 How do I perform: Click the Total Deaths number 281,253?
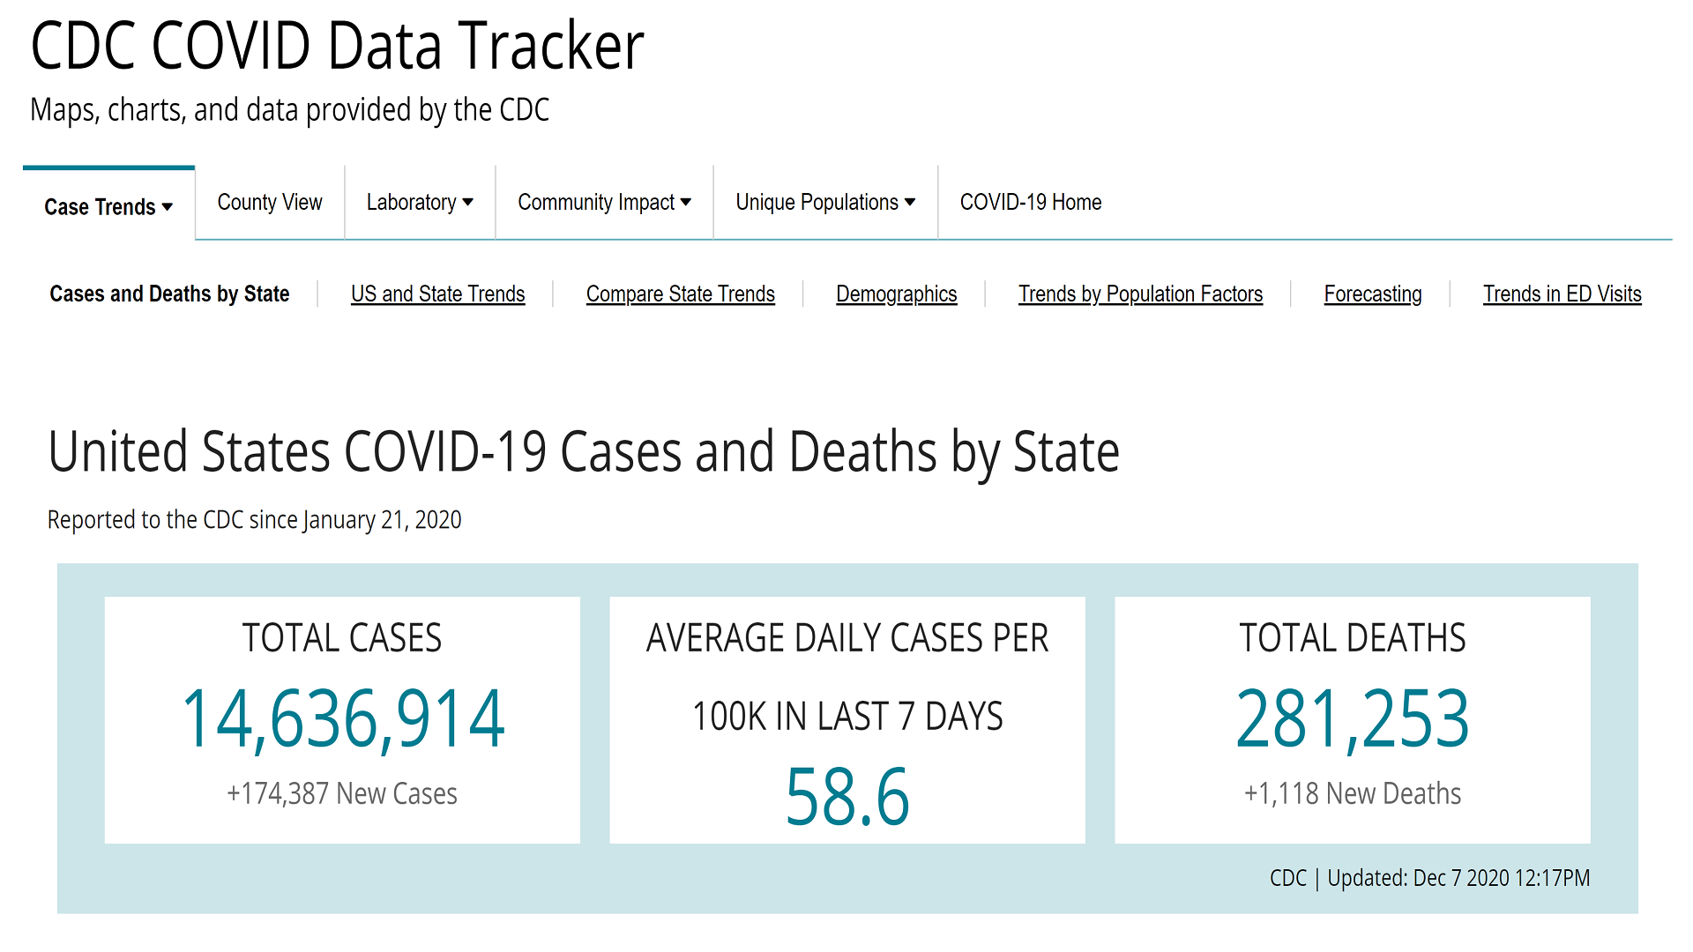(1352, 719)
